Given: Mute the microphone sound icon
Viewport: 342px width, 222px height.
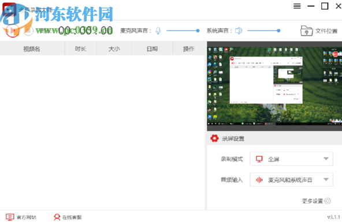Looking at the screenshot, I should [x=158, y=31].
